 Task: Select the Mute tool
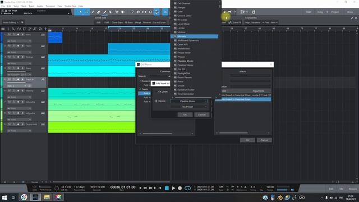tap(111, 12)
